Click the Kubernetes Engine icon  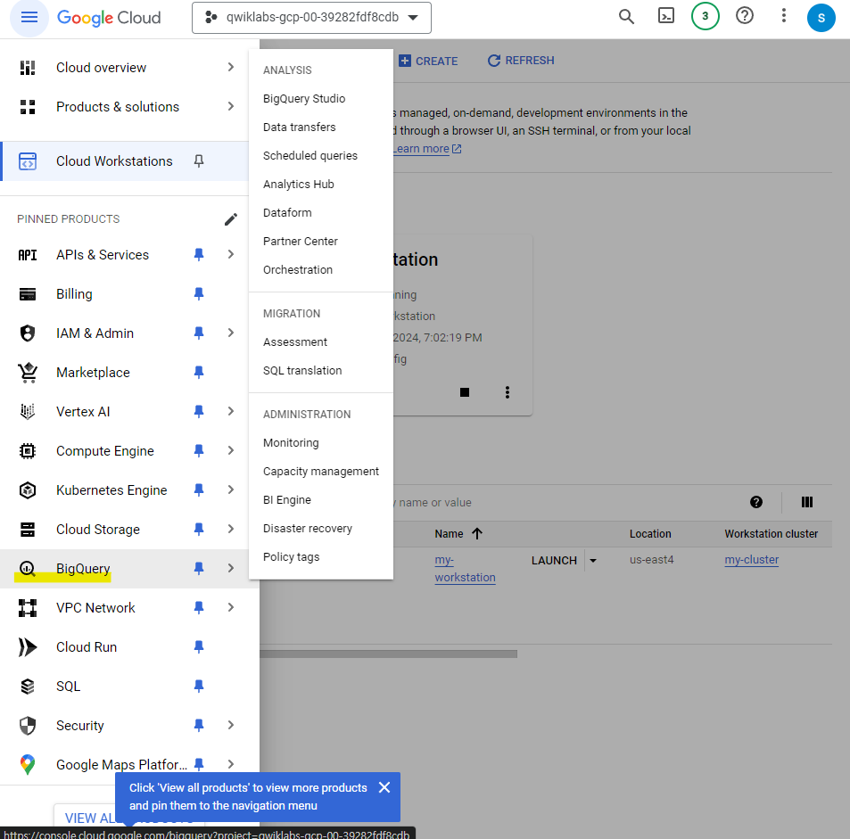28,490
